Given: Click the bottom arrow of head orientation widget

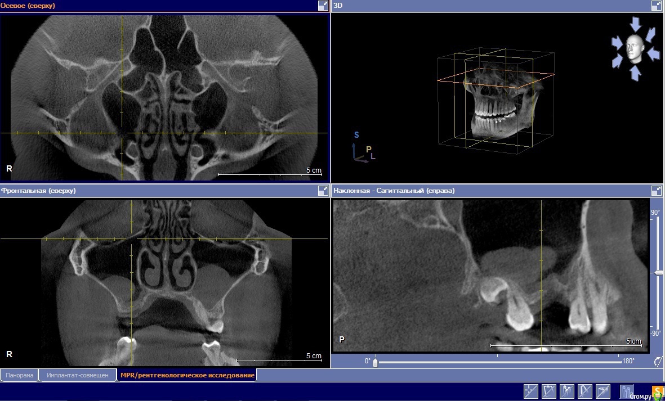Looking at the screenshot, I should [x=635, y=72].
